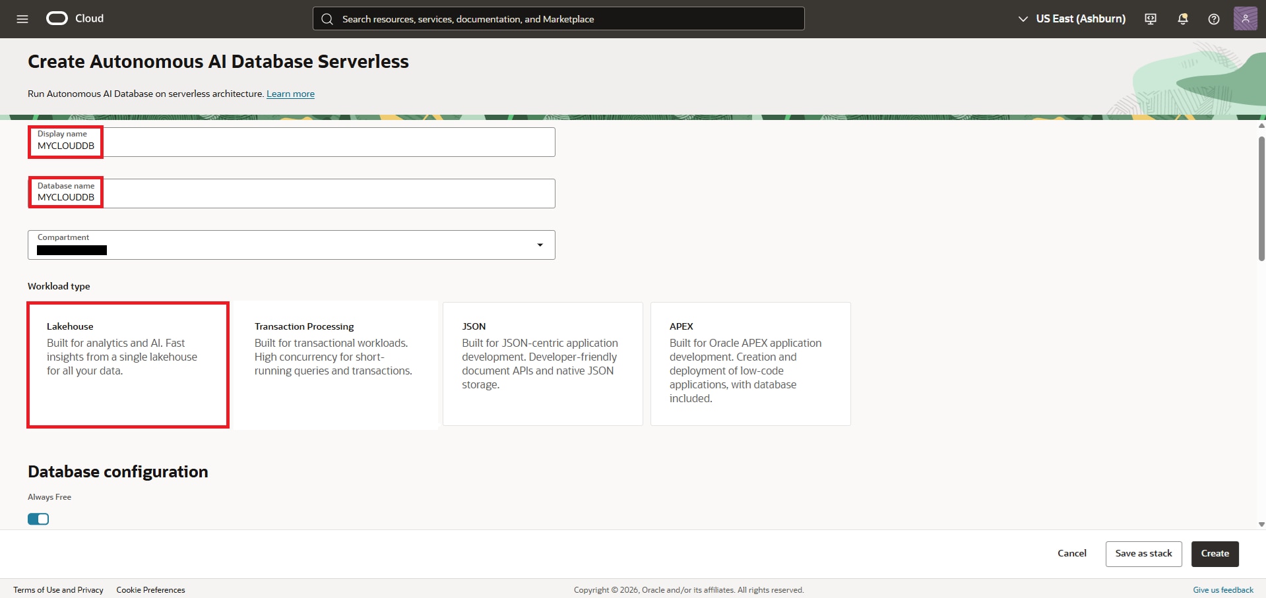Screen dimensions: 1266x598
Task: Expand the US East (Ashburn) region selector
Action: click(x=1072, y=18)
